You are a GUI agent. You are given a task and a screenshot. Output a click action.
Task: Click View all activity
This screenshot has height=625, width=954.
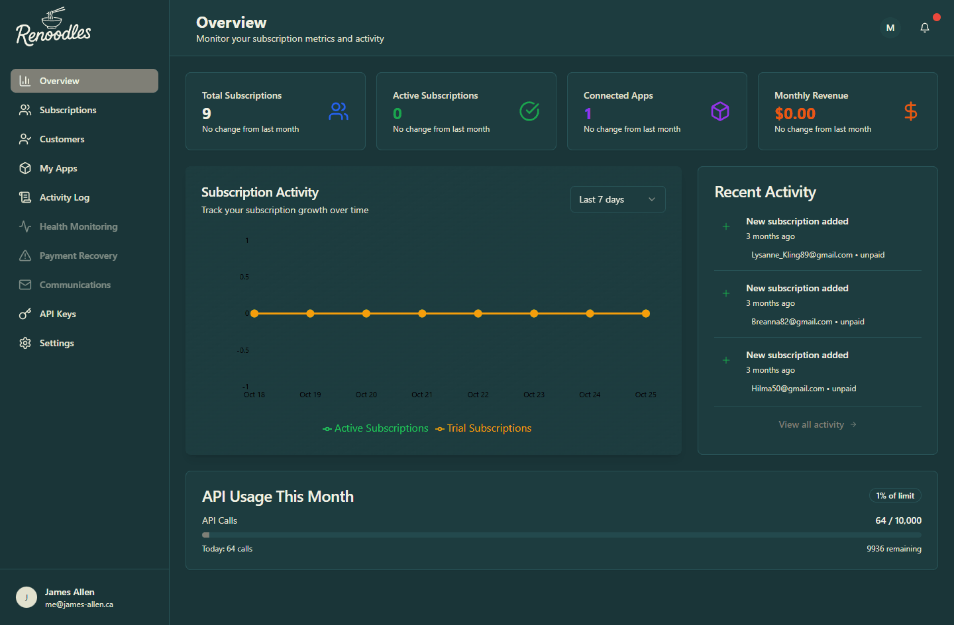818,424
